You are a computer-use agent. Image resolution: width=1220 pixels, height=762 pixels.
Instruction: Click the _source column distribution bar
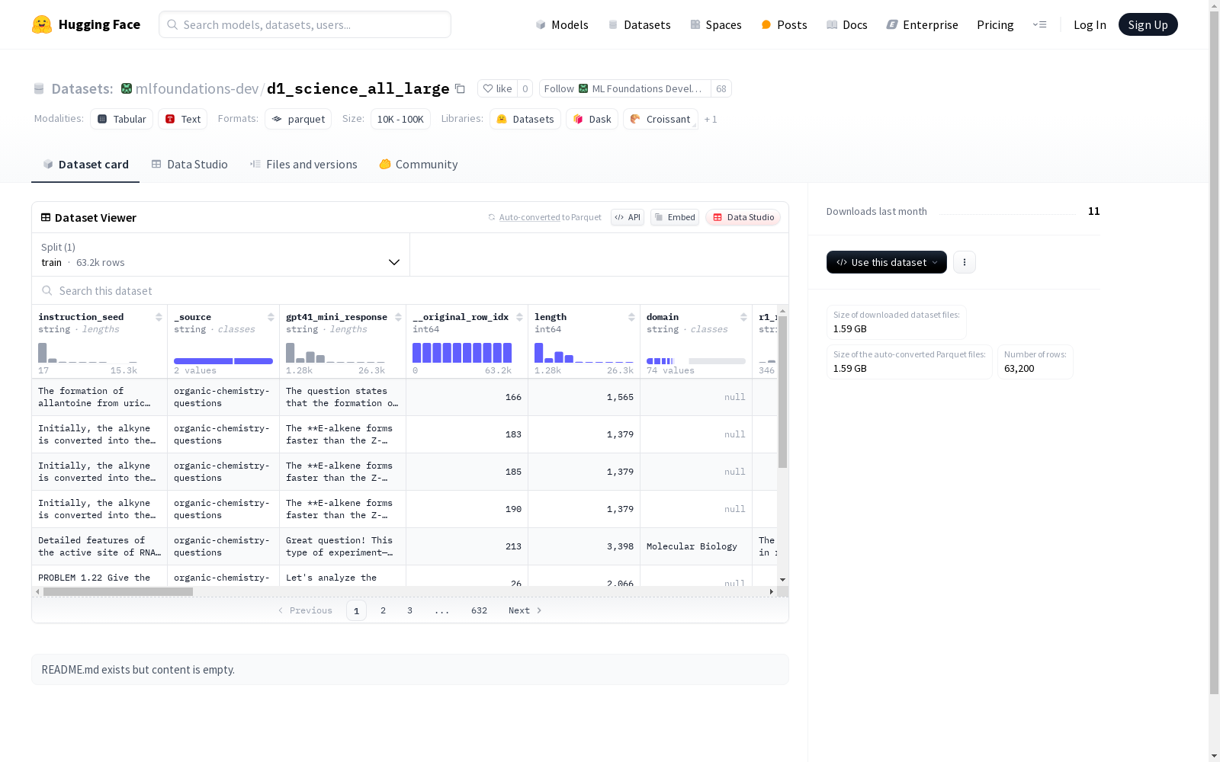click(x=223, y=361)
